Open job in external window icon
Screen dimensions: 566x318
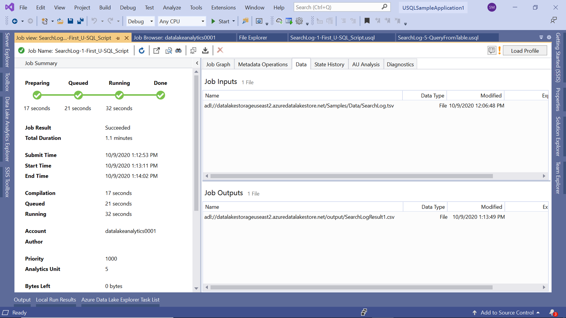[156, 51]
